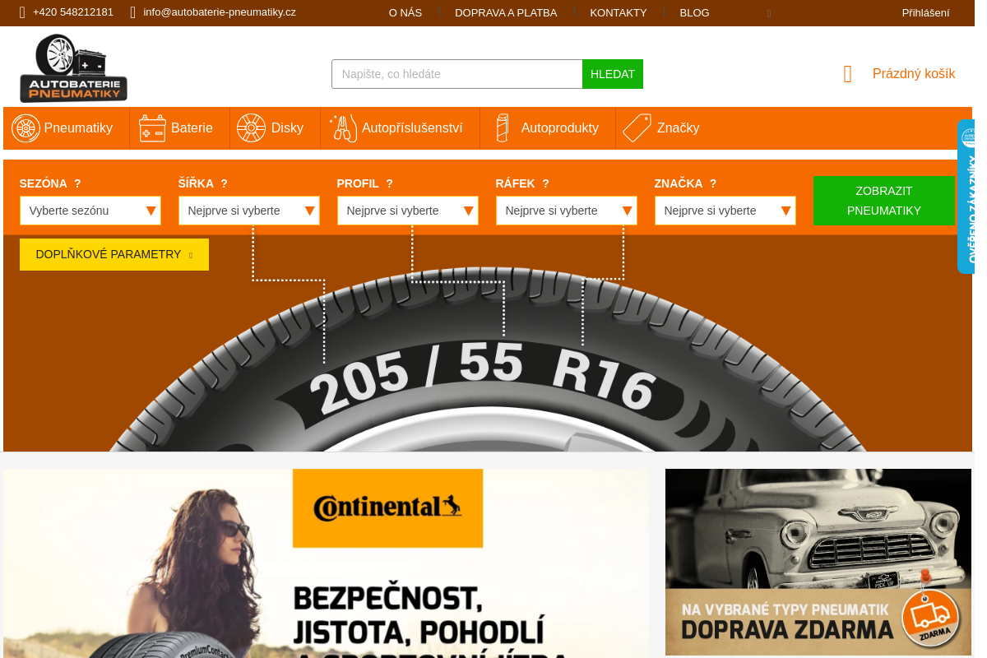Click the Přihlášení login link

click(925, 13)
